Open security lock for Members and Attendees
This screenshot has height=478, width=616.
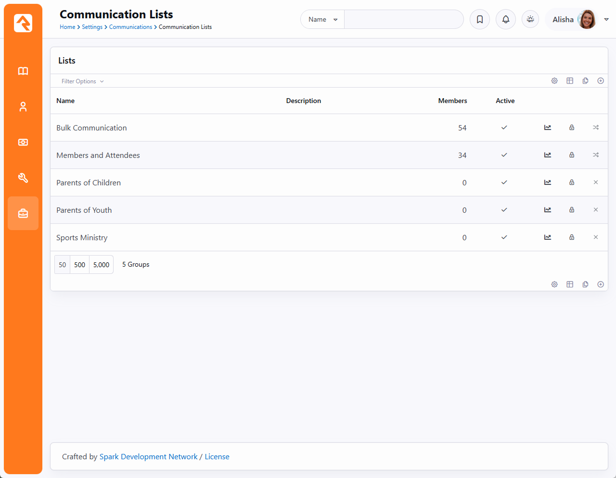[572, 155]
